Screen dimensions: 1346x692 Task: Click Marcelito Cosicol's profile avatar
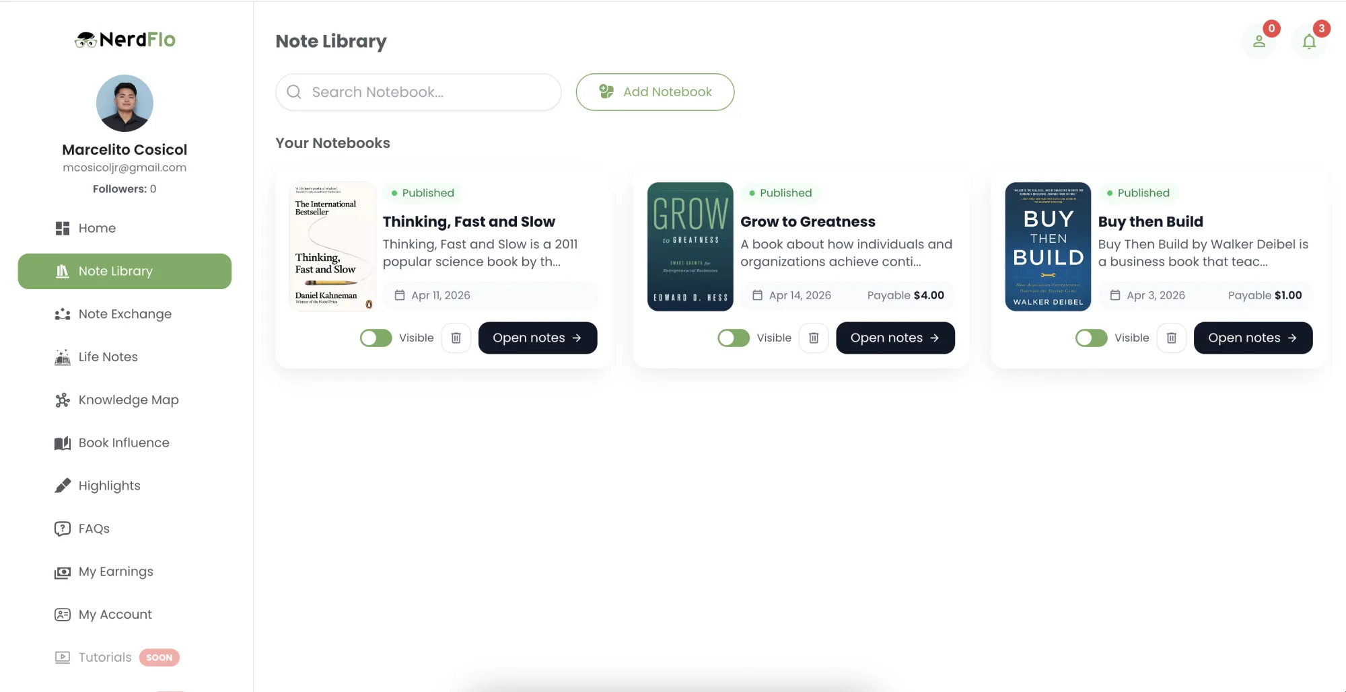point(125,103)
